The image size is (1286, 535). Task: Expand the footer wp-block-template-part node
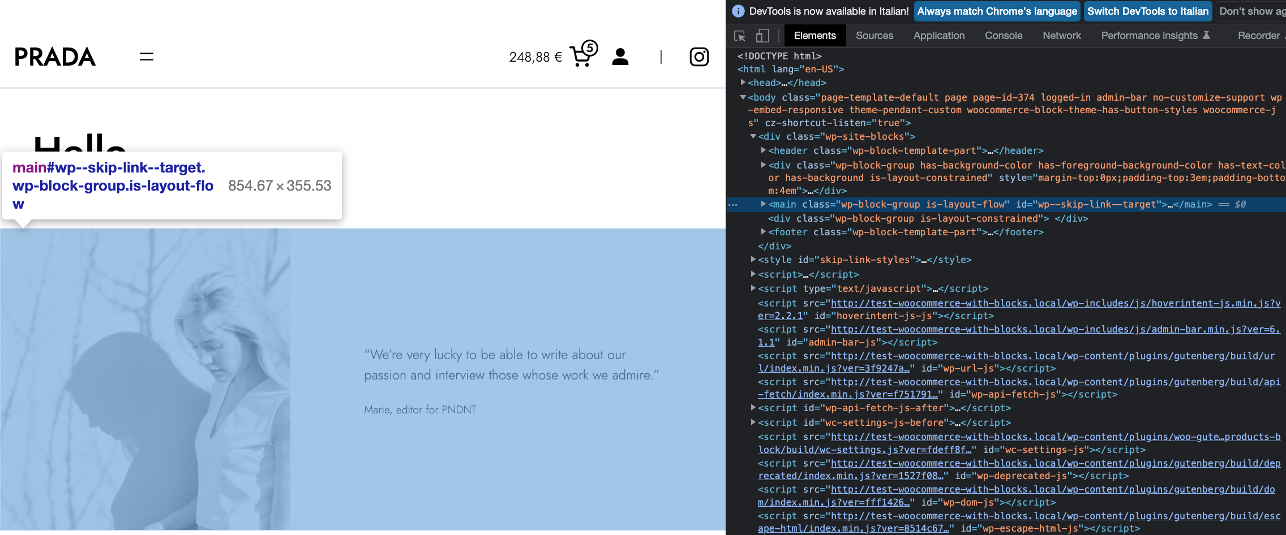[x=763, y=232]
